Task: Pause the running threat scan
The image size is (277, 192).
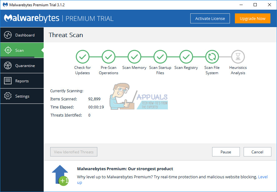Action: click(x=226, y=152)
